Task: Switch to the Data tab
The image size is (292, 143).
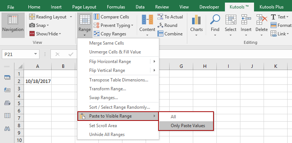Action: [140, 7]
